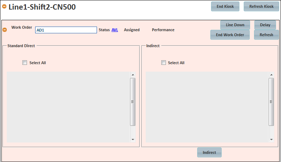Viewport: 281px width, 162px height.
Task: Click the Status label
Action: (104, 30)
